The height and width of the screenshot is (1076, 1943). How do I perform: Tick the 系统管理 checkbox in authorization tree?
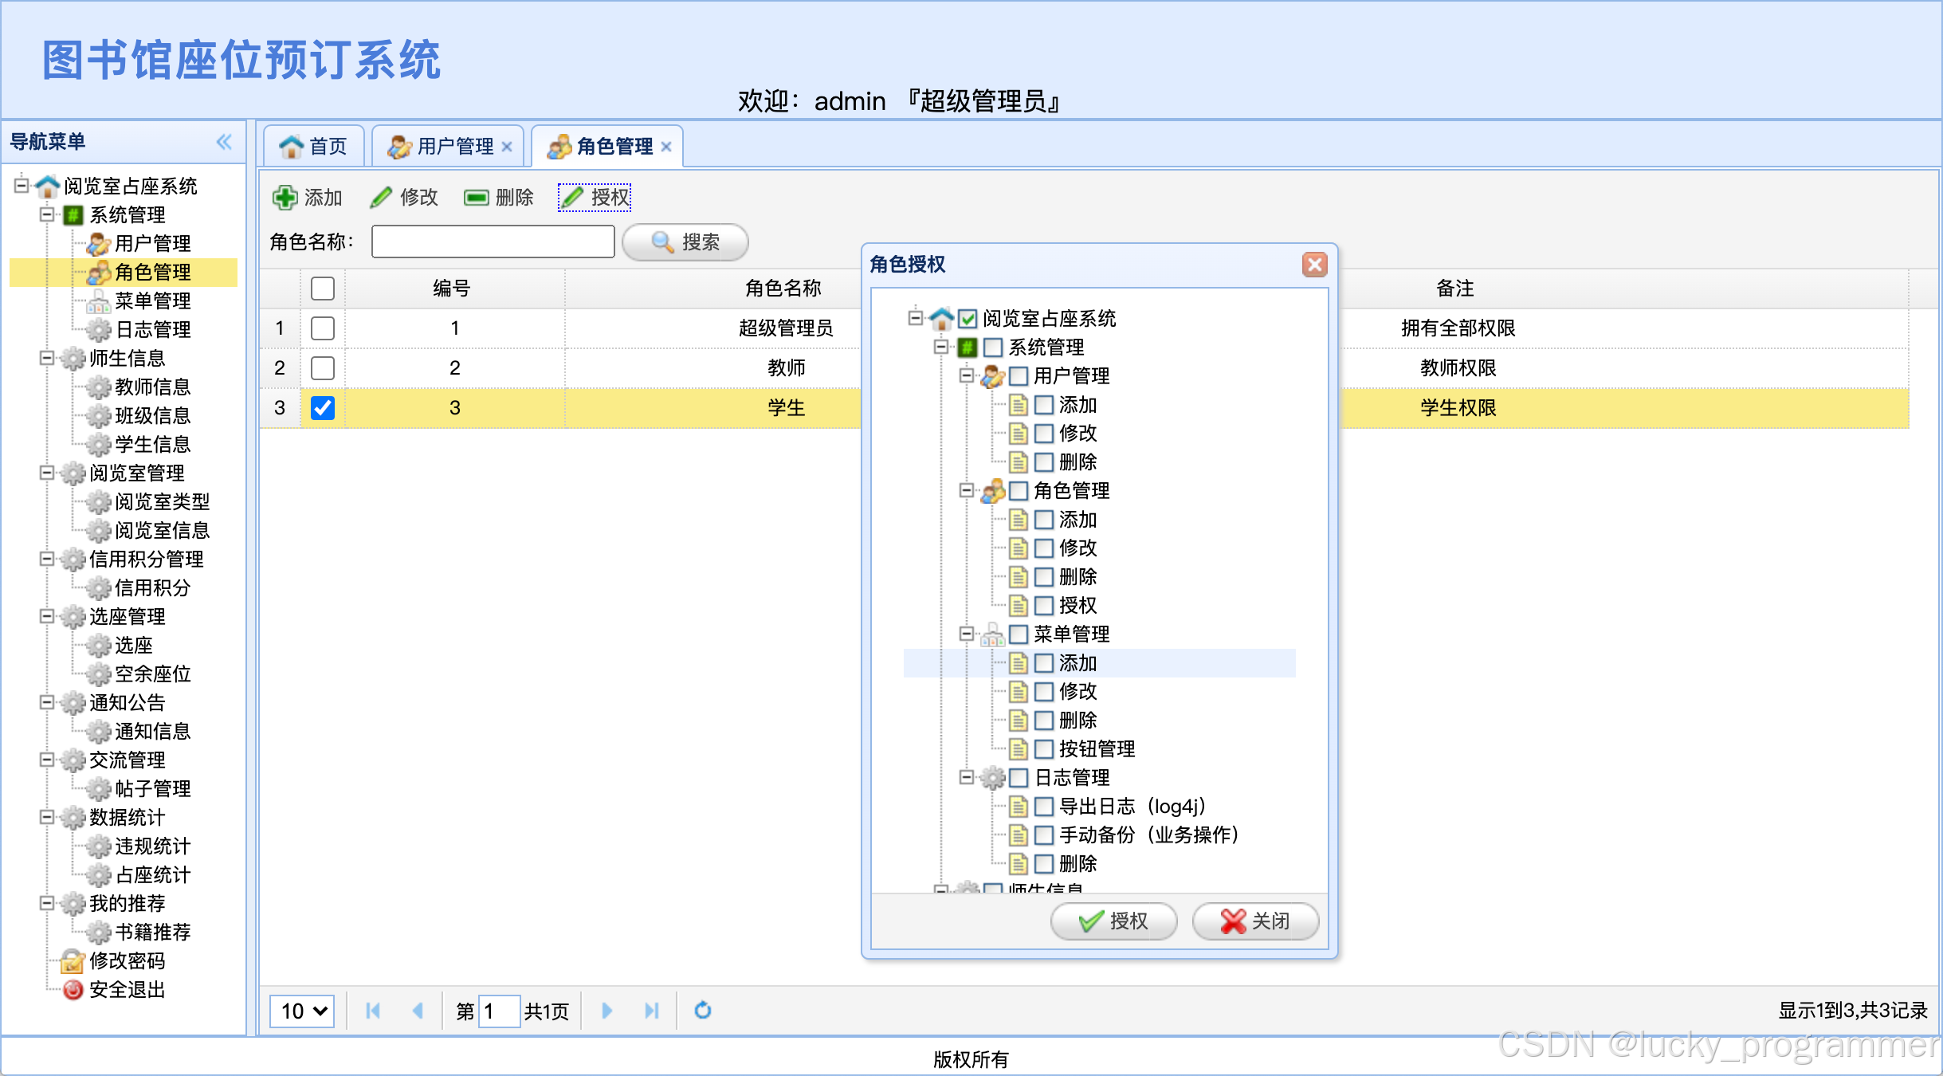tap(993, 348)
